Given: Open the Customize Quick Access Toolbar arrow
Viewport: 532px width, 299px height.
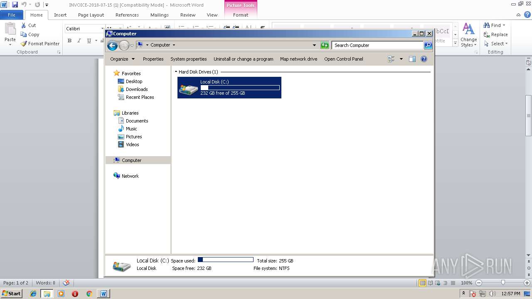Looking at the screenshot, I should tap(47, 5).
